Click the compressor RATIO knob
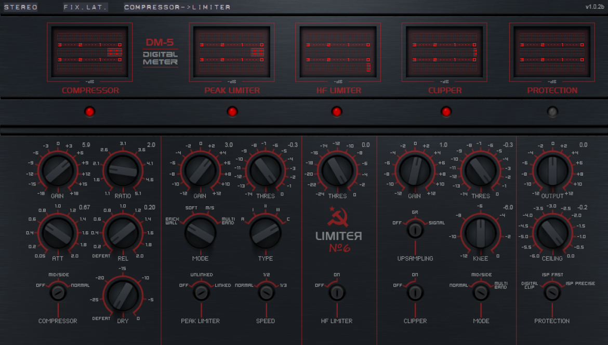This screenshot has height=345, width=608. (123, 170)
